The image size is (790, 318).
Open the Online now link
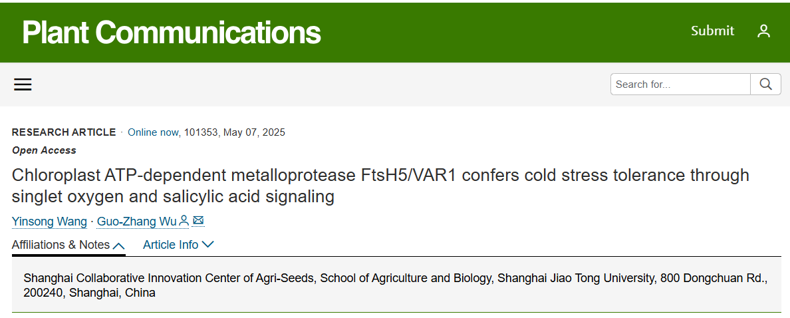(153, 132)
